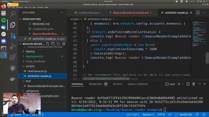Viewport: 209px width, 117px height.
Task: Open Slack from the dock
Action: coord(4,34)
